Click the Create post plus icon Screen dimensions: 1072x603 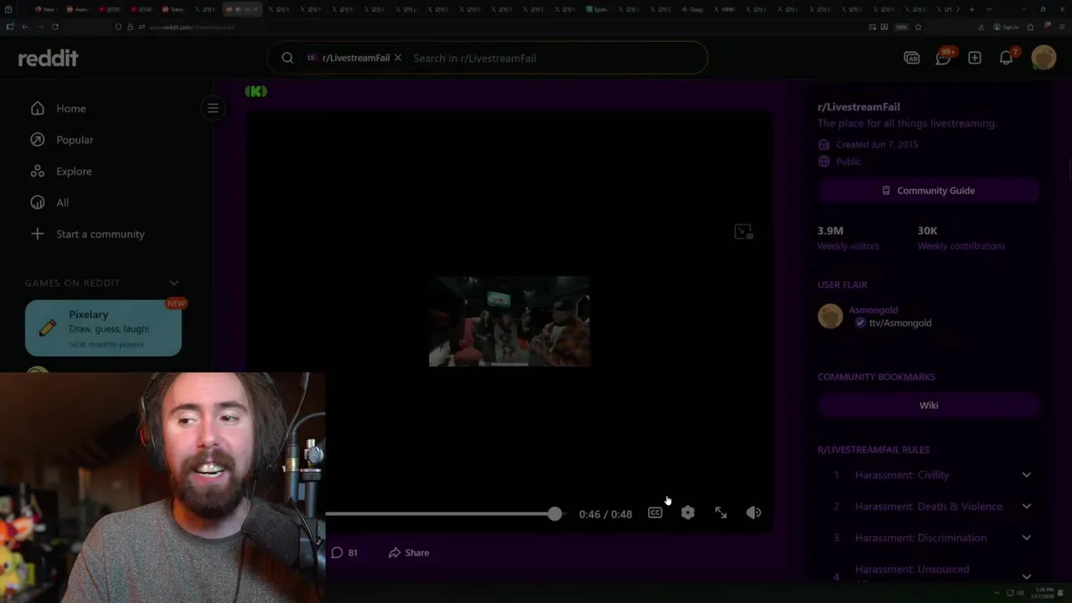click(974, 58)
